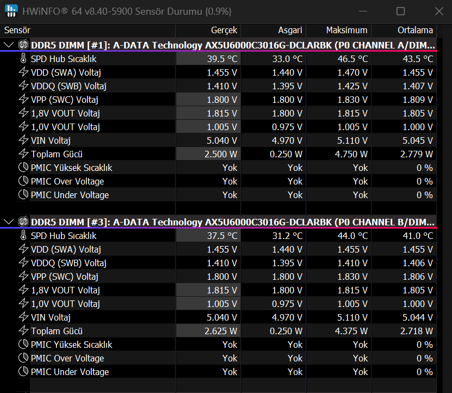
Task: Click the 4.375 W maximum power value
Action: pos(351,331)
